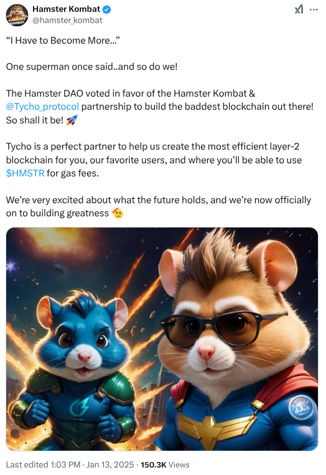Click the "I Have to Become More..." quote
The height and width of the screenshot is (475, 326).
pyautogui.click(x=63, y=41)
